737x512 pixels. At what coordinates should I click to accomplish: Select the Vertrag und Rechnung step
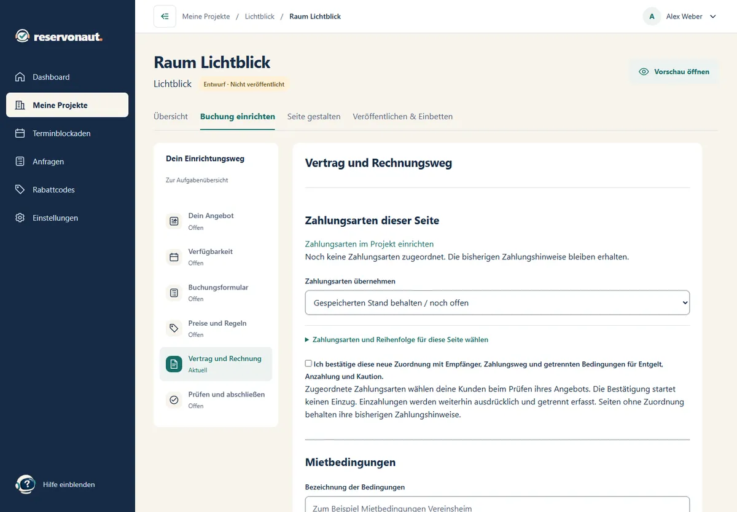pos(216,364)
